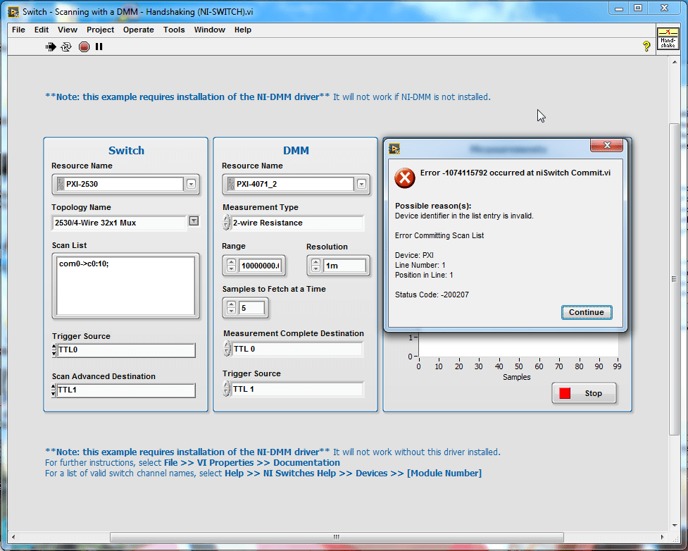Click the Resolution stepper arrows

click(315, 266)
